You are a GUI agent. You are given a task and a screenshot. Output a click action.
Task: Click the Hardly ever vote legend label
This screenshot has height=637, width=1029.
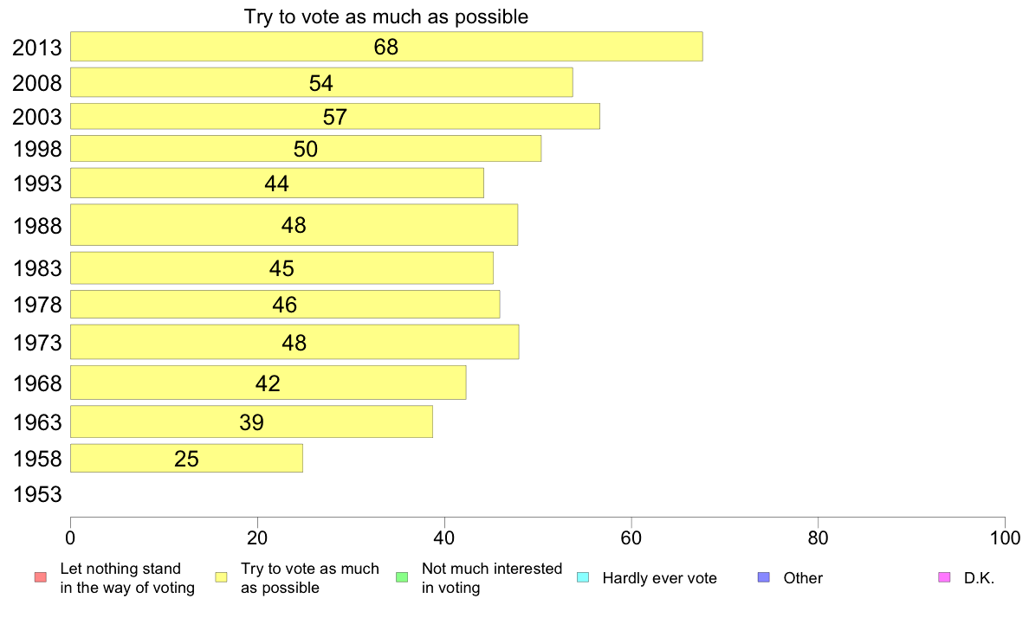pos(659,578)
